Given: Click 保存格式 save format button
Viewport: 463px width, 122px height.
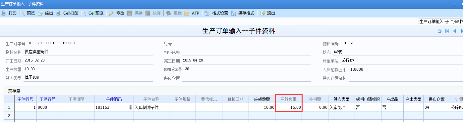Looking at the screenshot, I should [x=243, y=13].
